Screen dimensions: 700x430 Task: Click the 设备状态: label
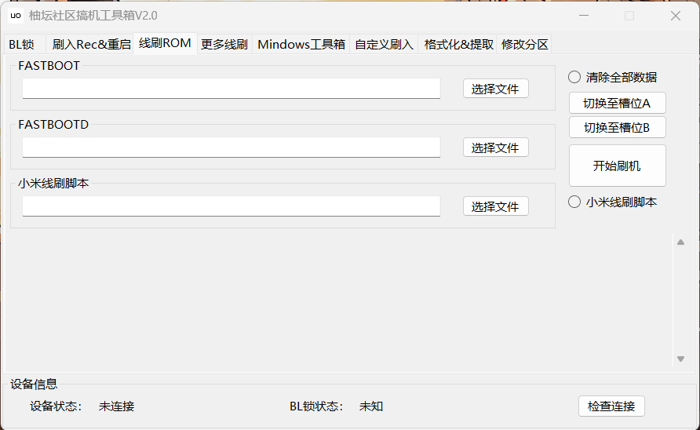(56, 406)
